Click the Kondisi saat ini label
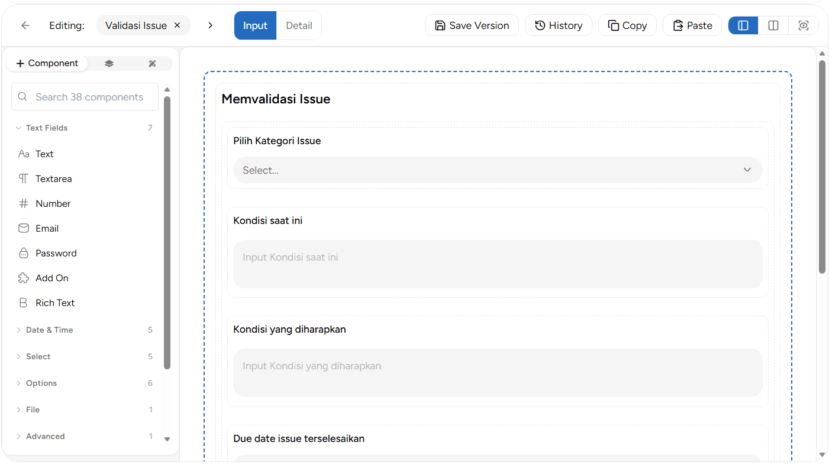 point(268,220)
